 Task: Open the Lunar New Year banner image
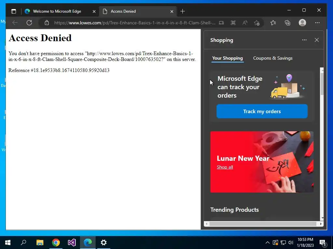coord(262,162)
